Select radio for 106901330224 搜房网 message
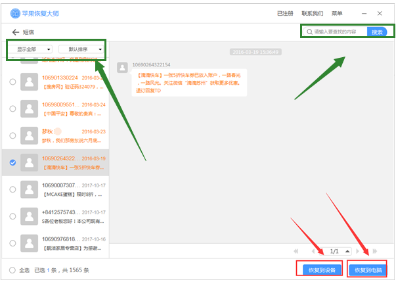This screenshot has width=396, height=282. click(x=12, y=82)
